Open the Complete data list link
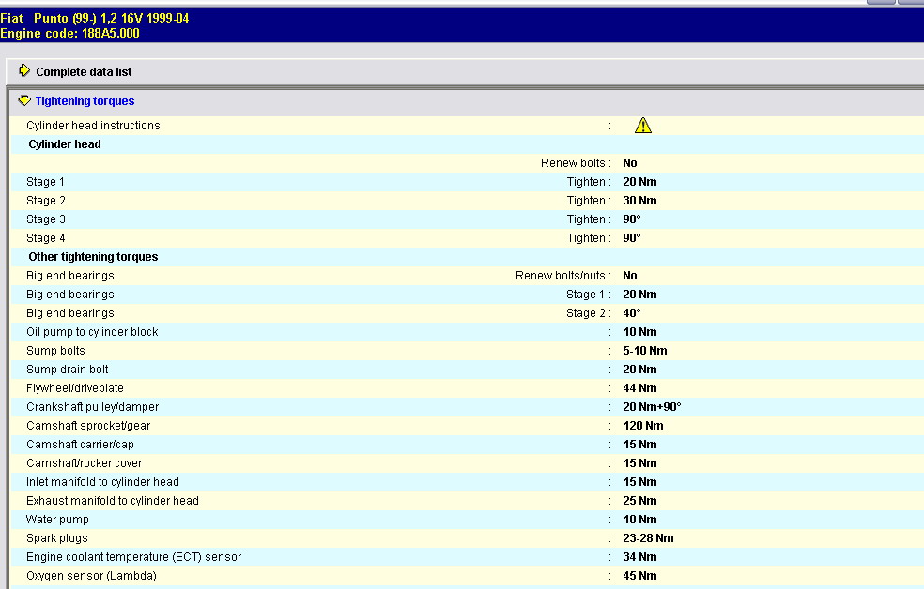Viewport: 924px width, 589px height. click(84, 72)
